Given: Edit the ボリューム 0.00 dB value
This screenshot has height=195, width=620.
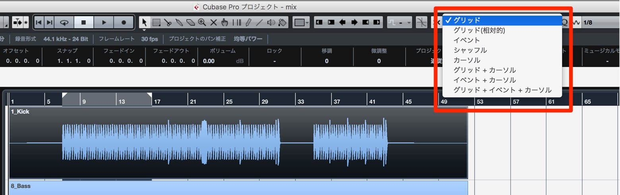Looking at the screenshot, I should pyautogui.click(x=223, y=61).
